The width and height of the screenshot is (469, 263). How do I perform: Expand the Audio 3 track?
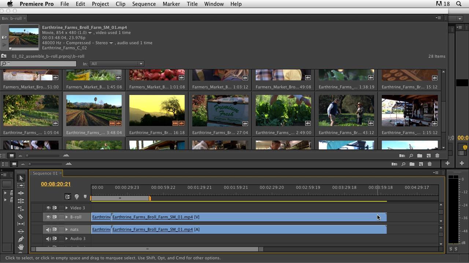click(x=67, y=239)
